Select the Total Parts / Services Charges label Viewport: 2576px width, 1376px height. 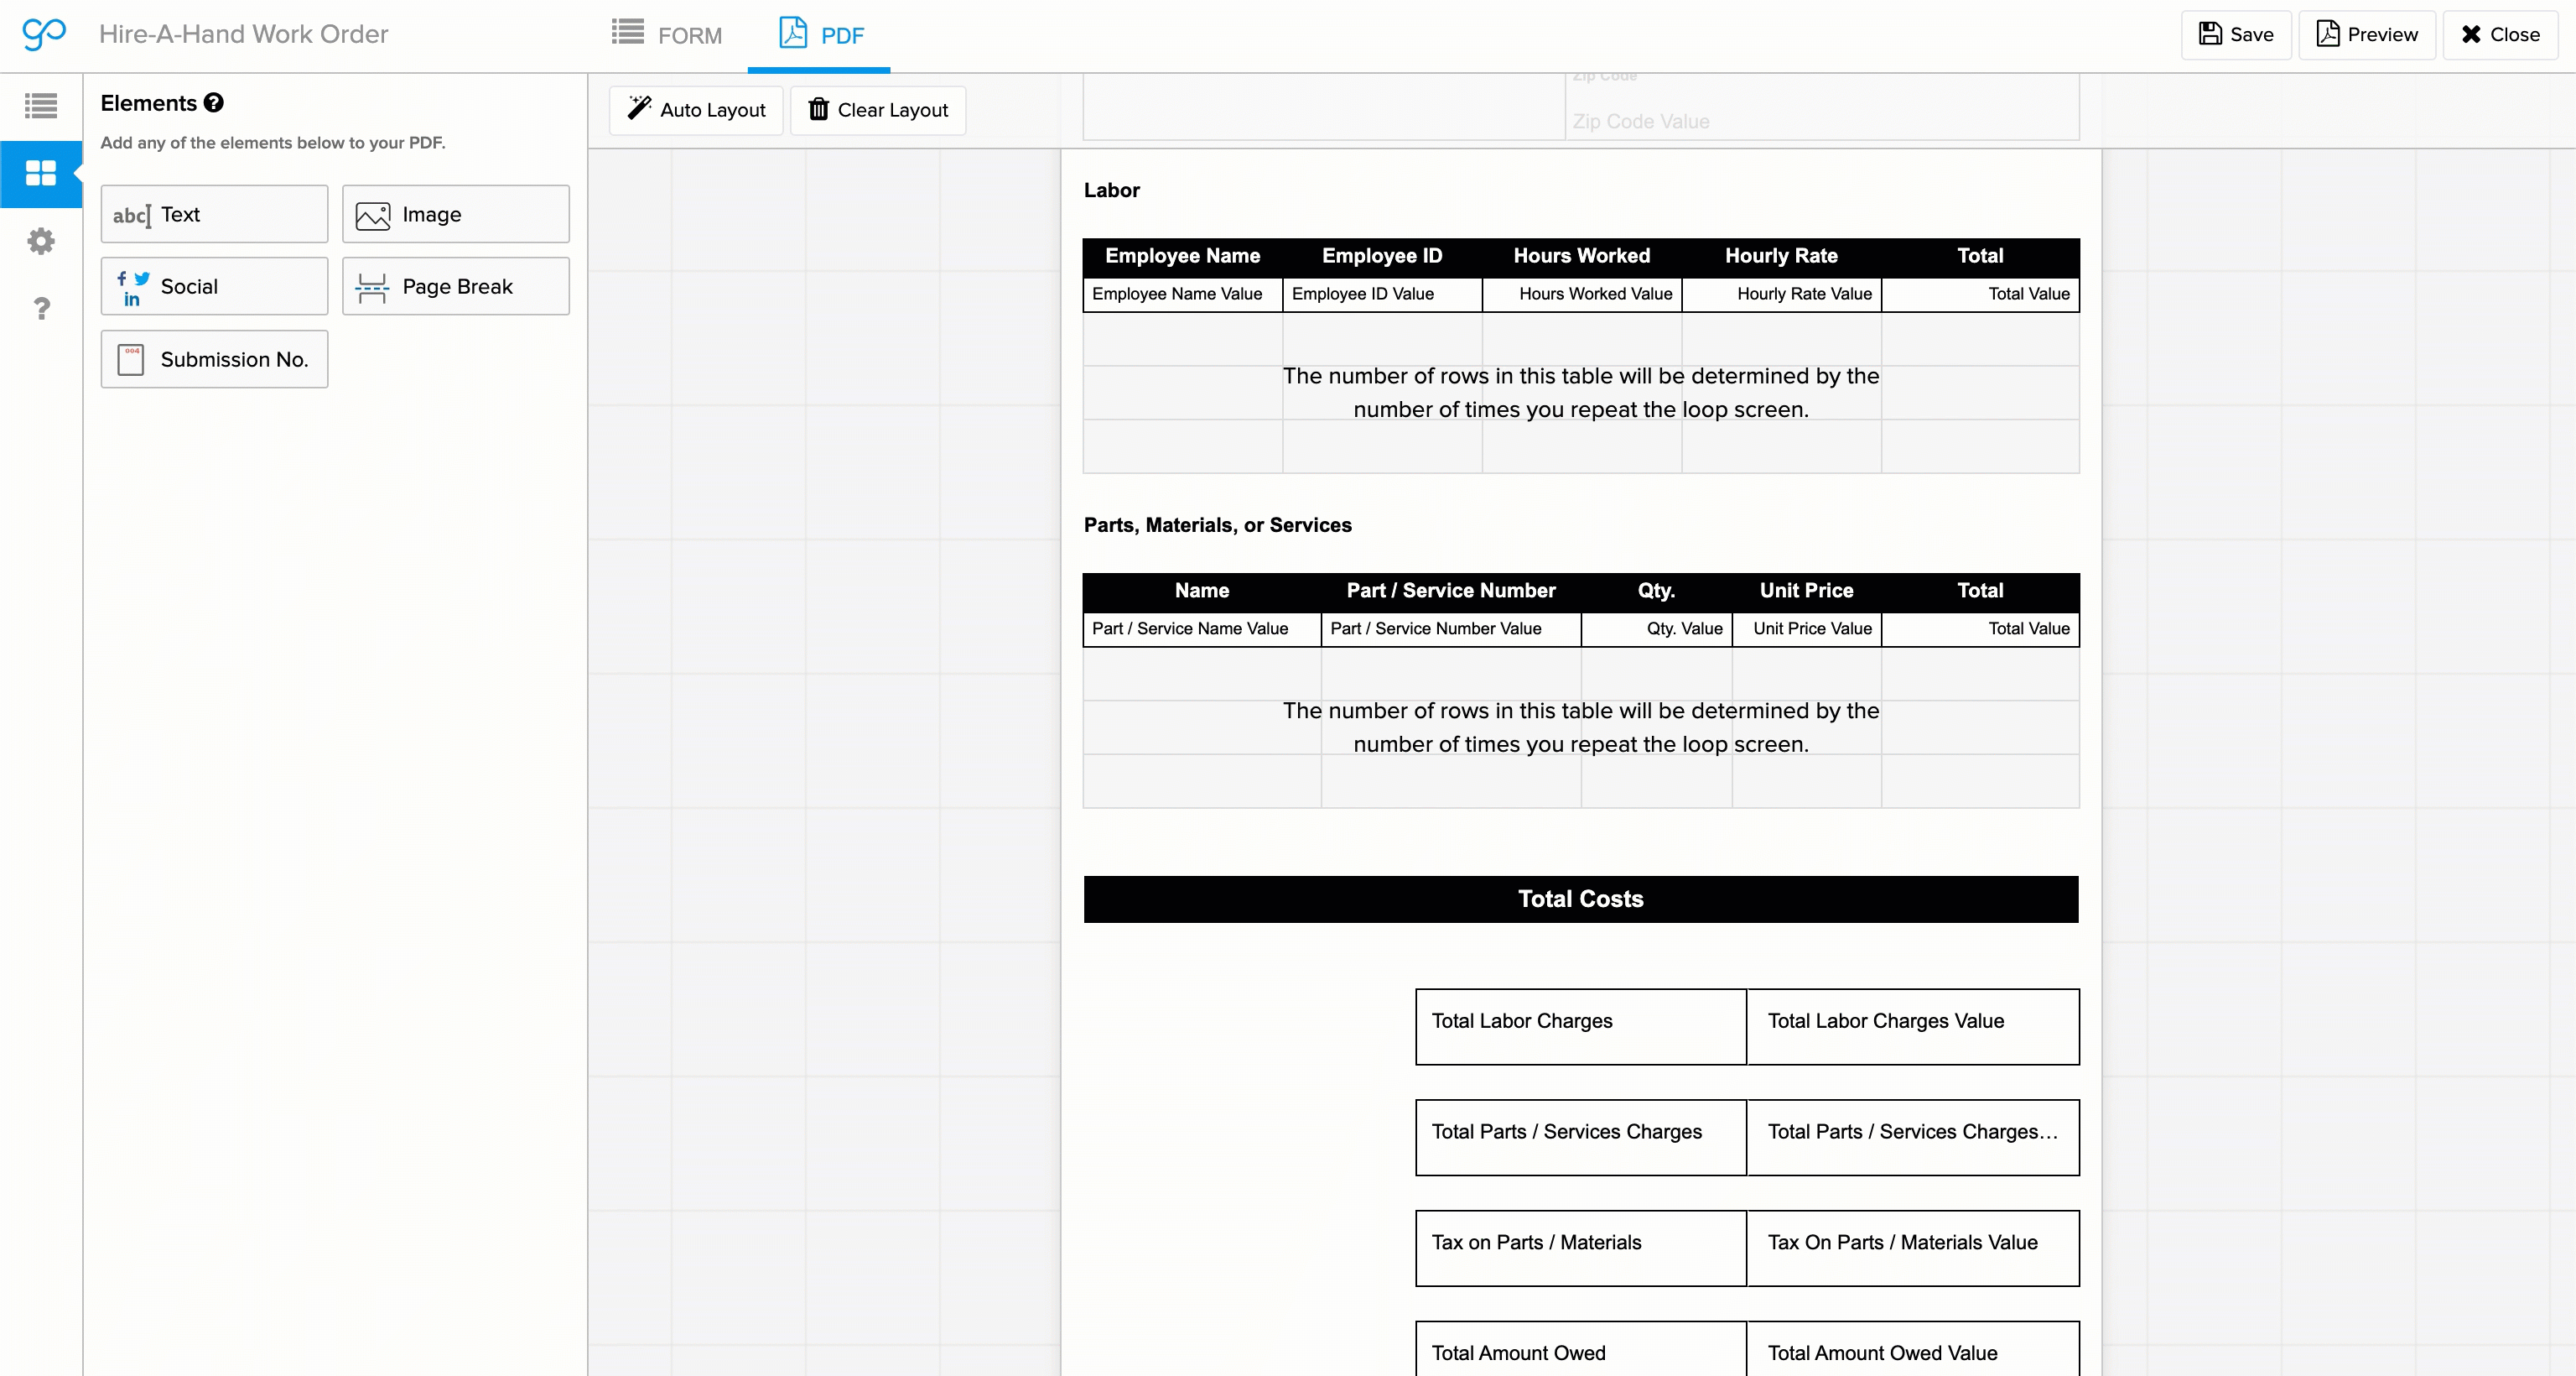coord(1581,1138)
